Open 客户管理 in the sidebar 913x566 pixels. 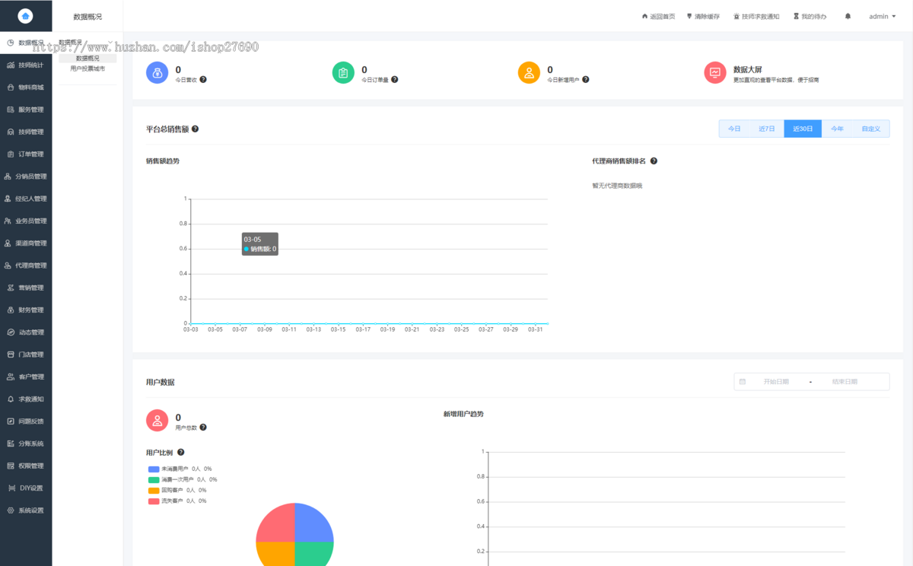coord(26,377)
